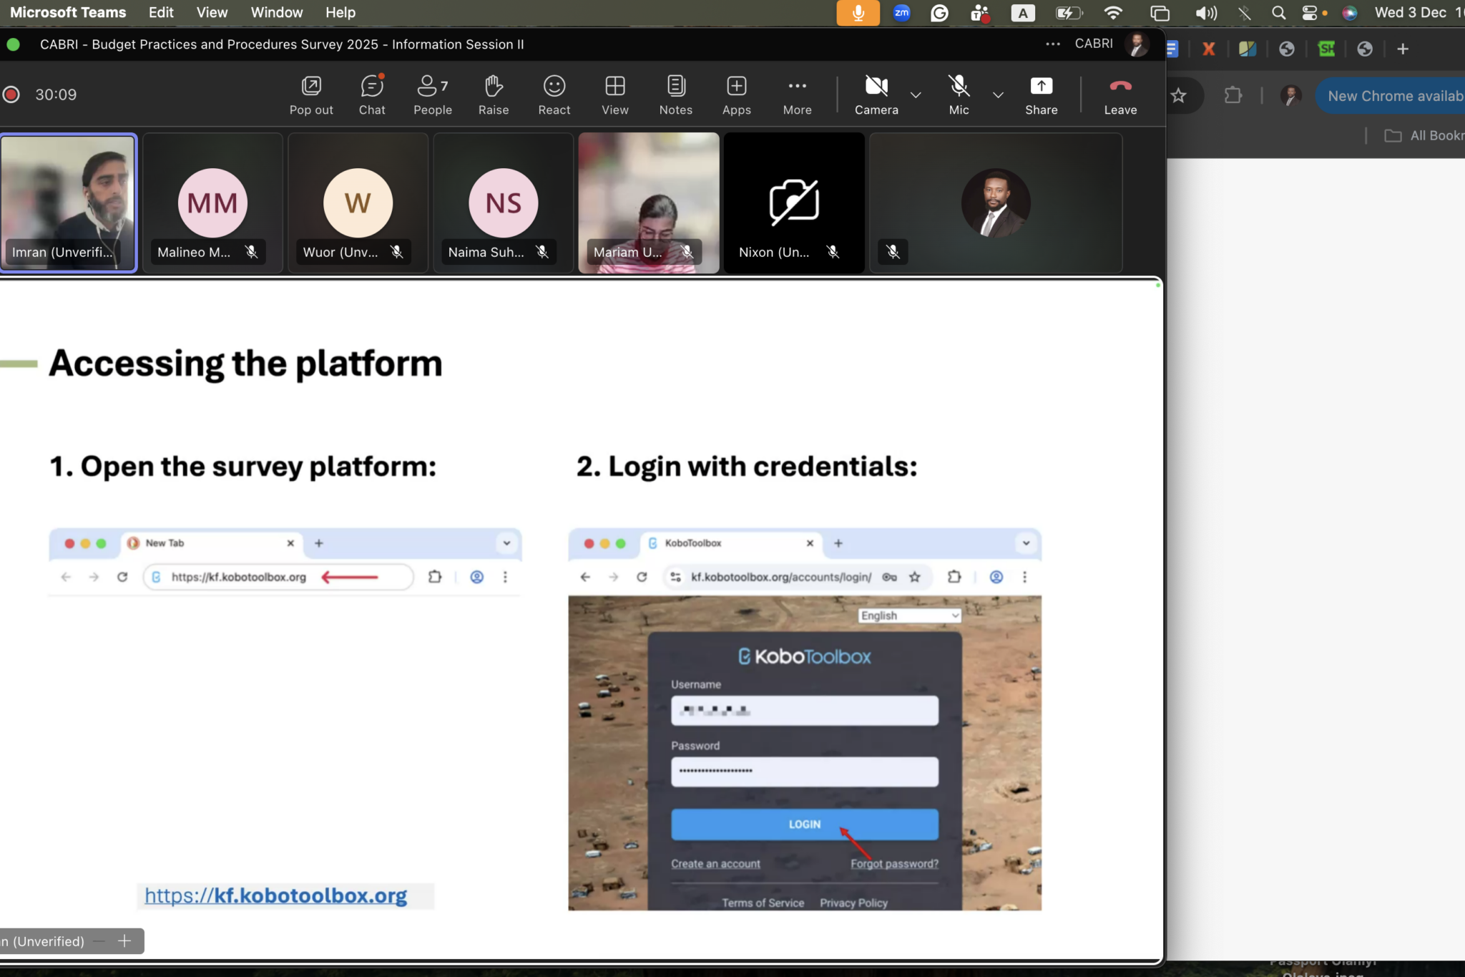Open Spotlight search

click(1278, 12)
